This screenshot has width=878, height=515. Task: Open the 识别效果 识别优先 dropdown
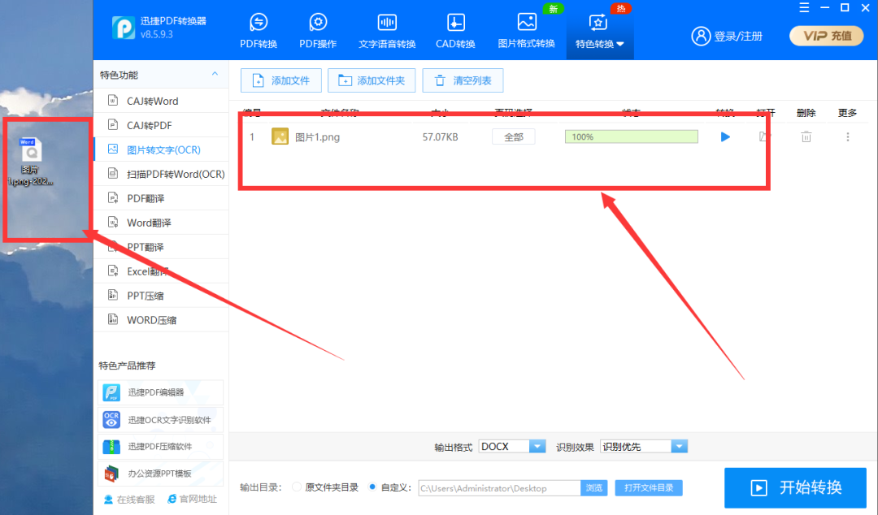(644, 446)
